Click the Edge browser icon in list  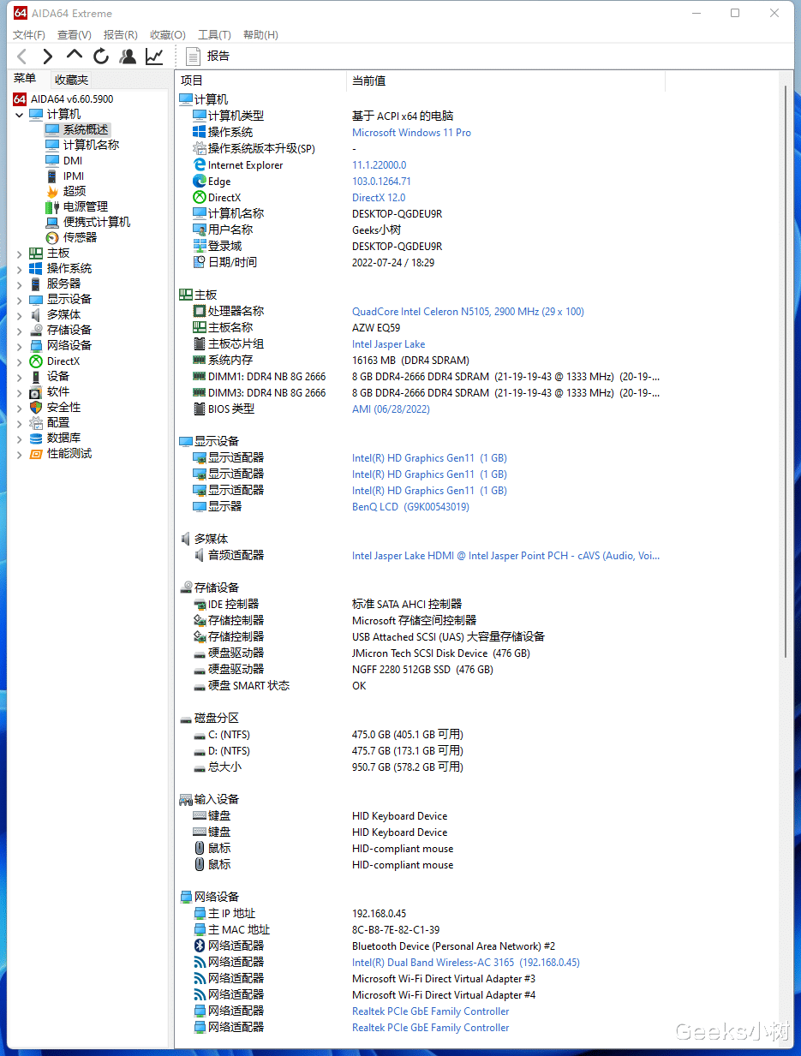200,182
